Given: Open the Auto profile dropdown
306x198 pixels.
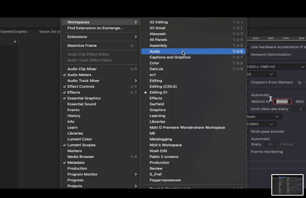Looking at the screenshot, I should [x=264, y=116].
